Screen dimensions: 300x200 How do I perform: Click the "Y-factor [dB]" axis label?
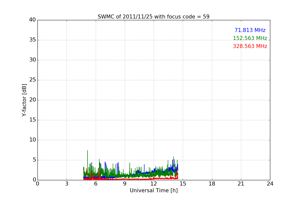[x=24, y=100]
